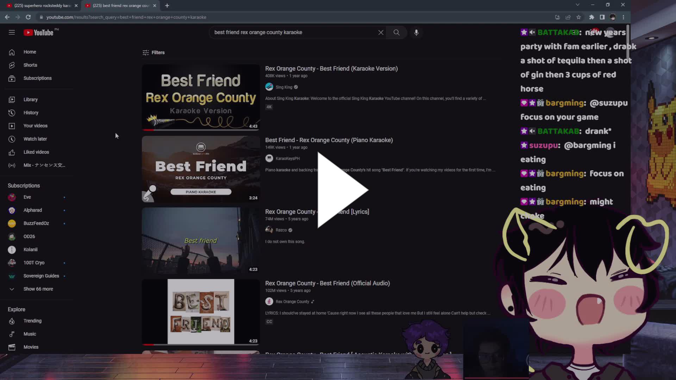676x380 pixels.
Task: Open the Filters panel
Action: click(154, 52)
